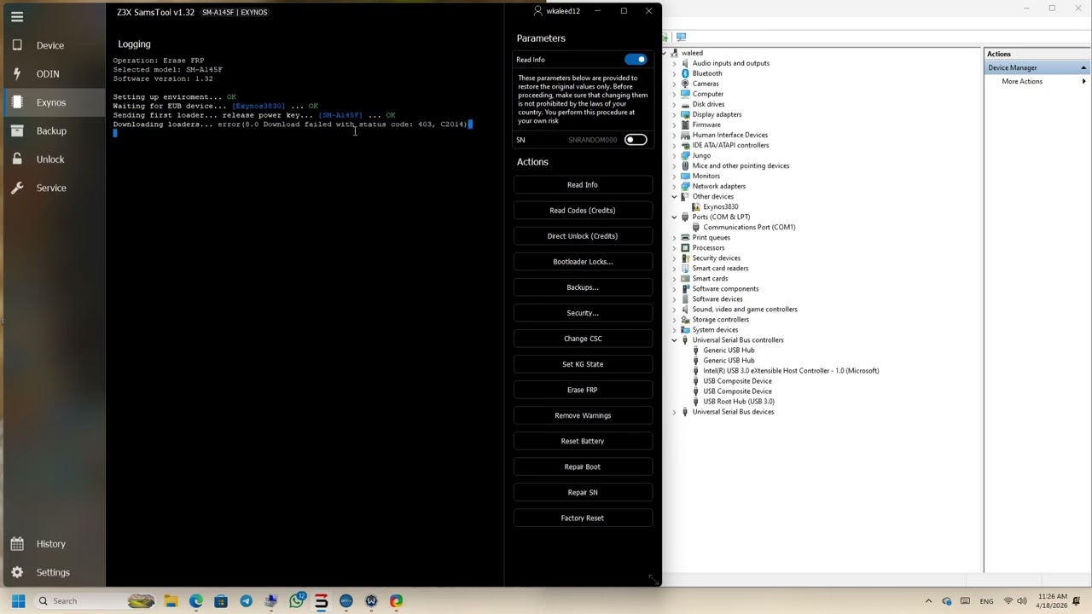
Task: Open the Service section in sidebar
Action: 51,188
